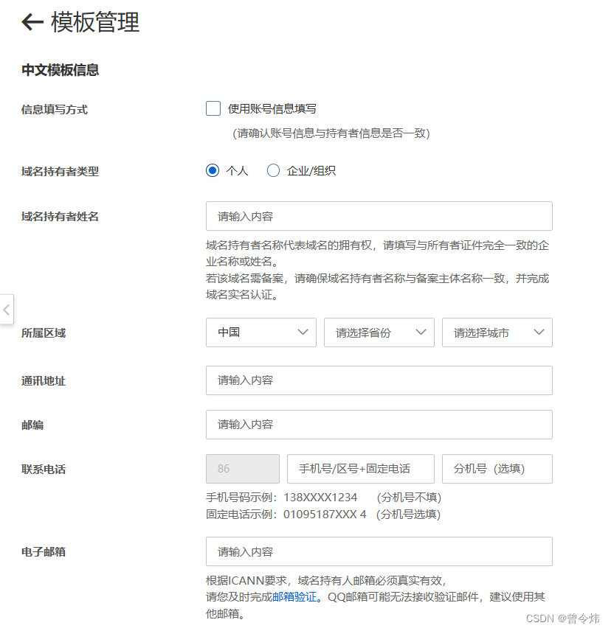Open the 请选择城市 city dropdown
611x631 pixels.
[x=497, y=332]
